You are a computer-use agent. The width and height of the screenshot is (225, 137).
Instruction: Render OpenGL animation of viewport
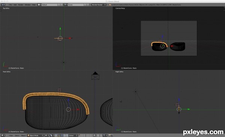pyautogui.click(x=112, y=136)
